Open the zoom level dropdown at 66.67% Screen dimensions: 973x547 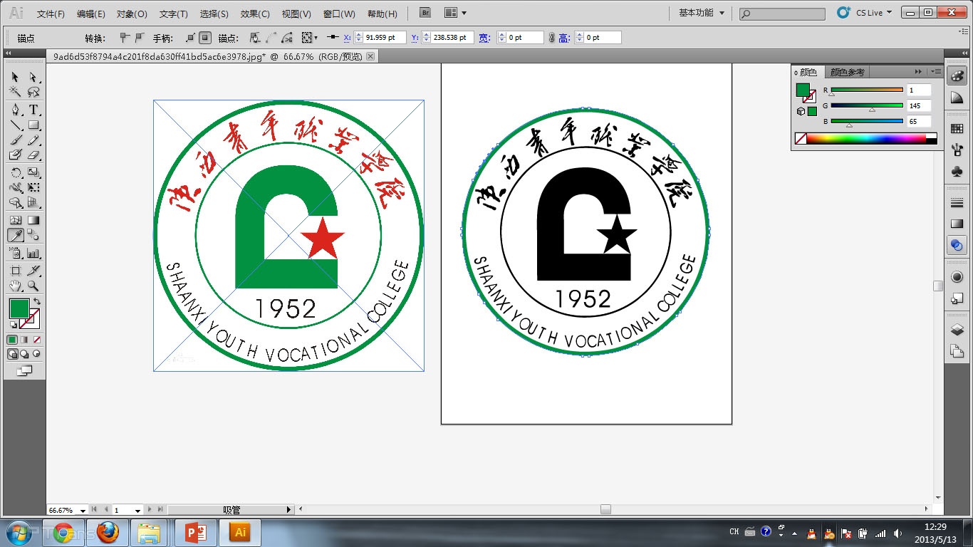point(83,510)
